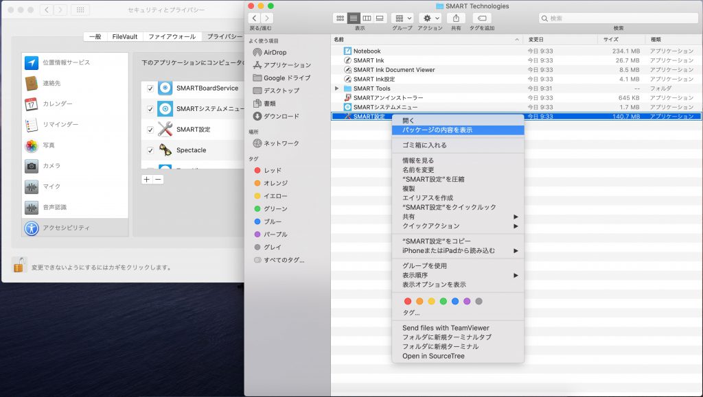Click the lock icon in Security & Privacy

tap(19, 265)
